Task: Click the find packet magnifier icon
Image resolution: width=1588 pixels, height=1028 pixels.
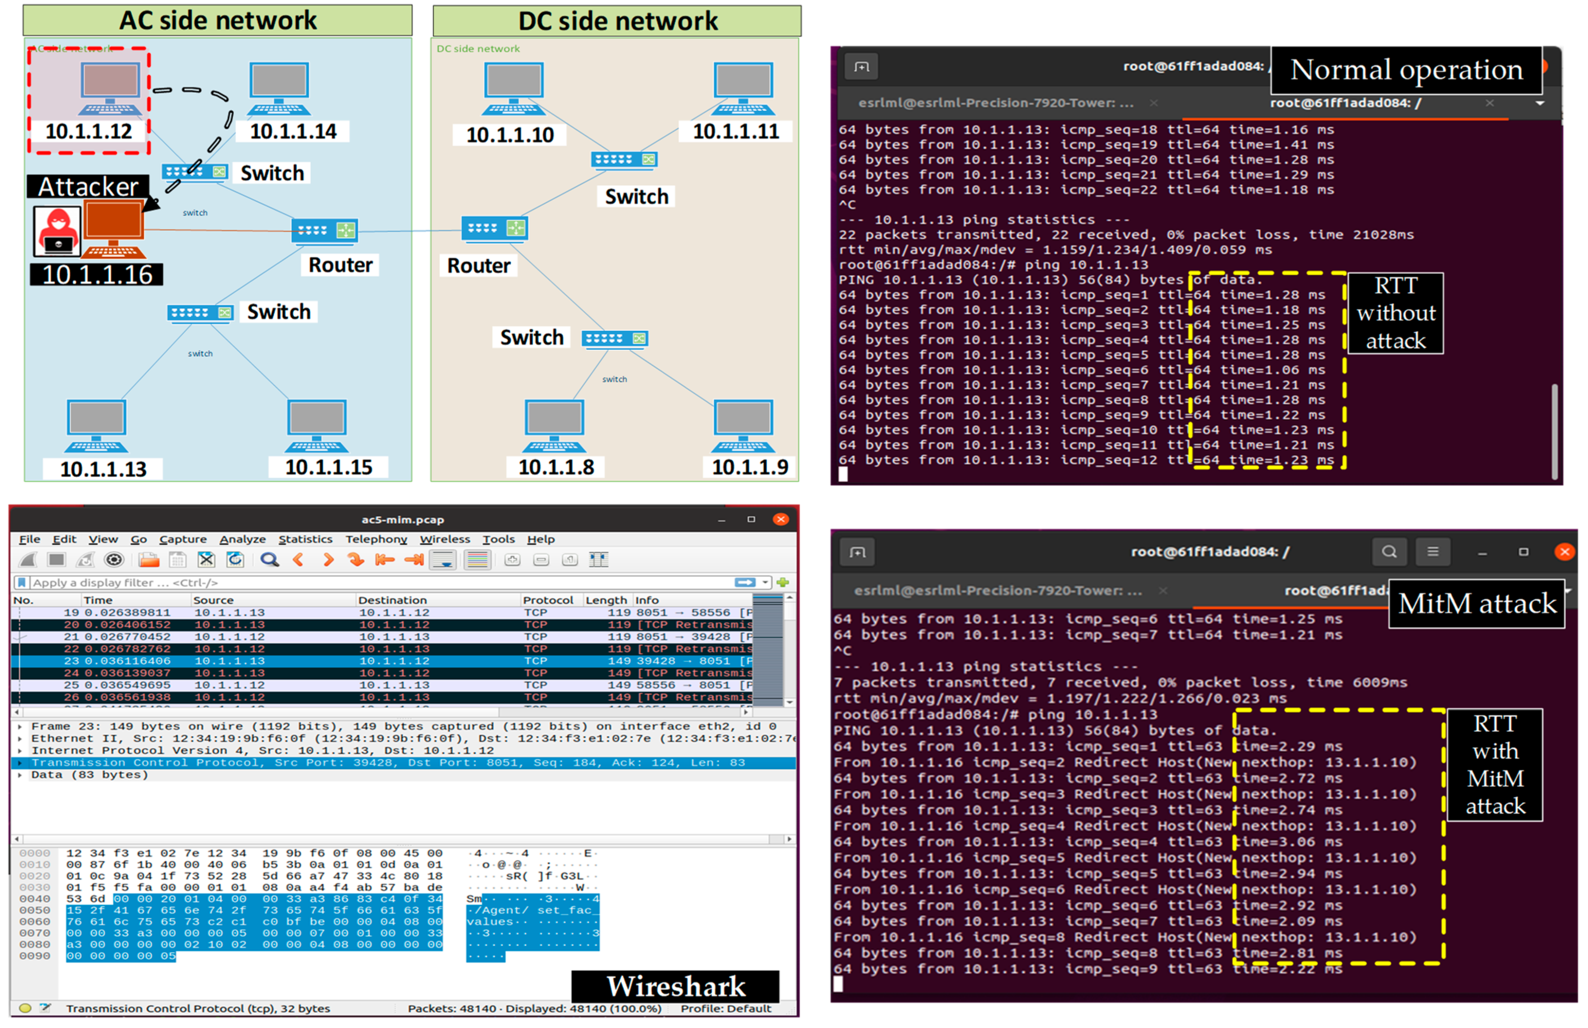Action: click(269, 560)
